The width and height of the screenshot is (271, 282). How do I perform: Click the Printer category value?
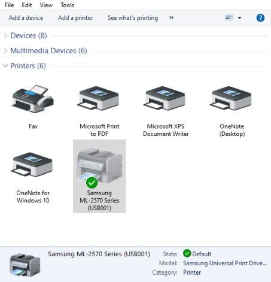pos(192,272)
